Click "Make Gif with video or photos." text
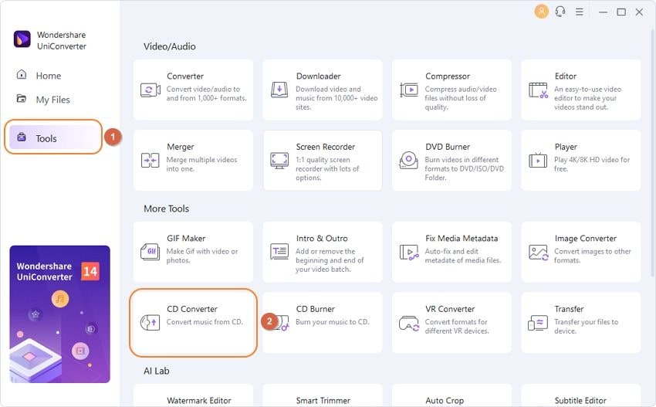The height and width of the screenshot is (407, 656). [x=202, y=256]
